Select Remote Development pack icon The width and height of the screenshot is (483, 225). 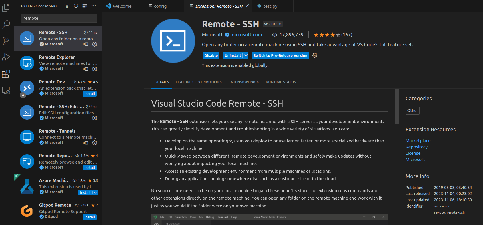pyautogui.click(x=27, y=88)
